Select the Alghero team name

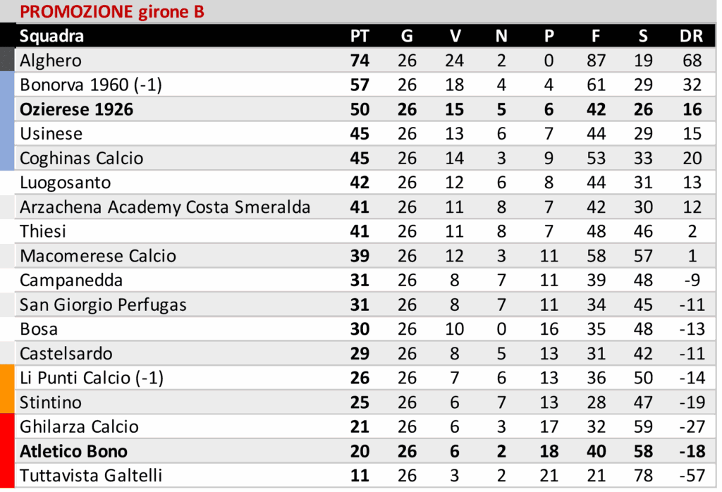click(51, 61)
